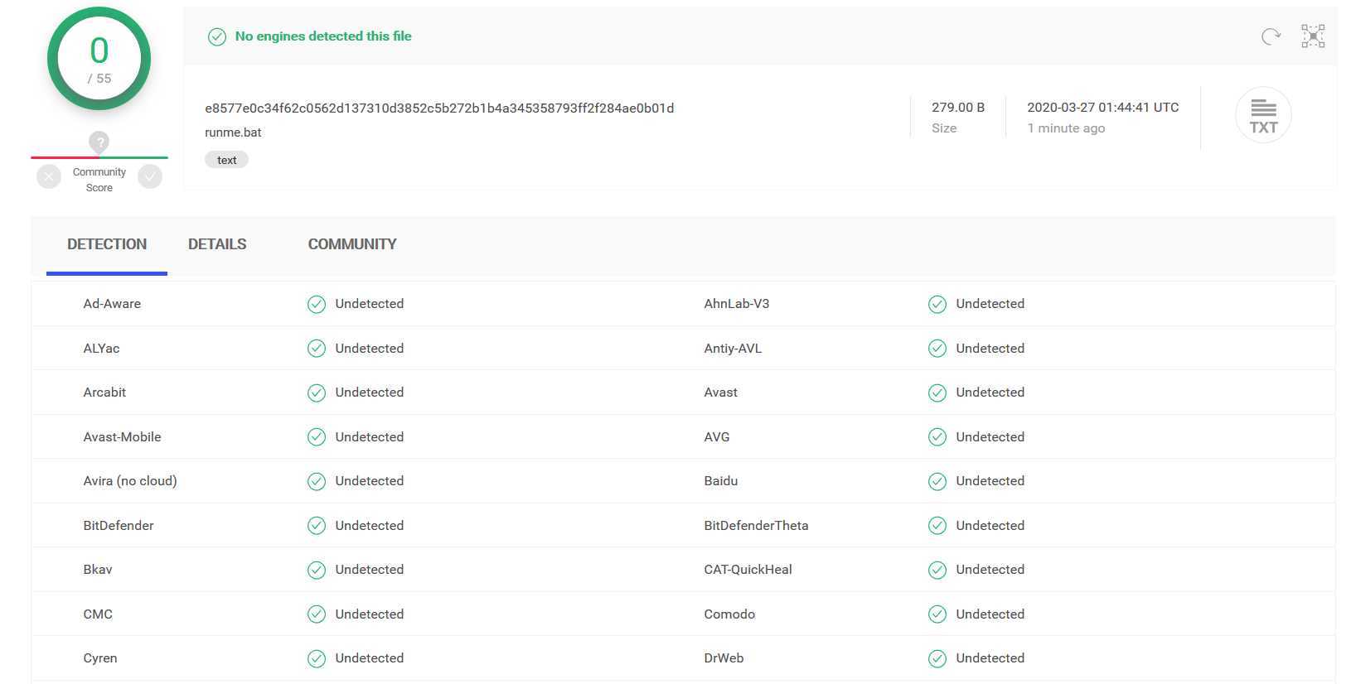Screen dimensions: 1351x684
Task: Click the community score red-green bar
Action: (x=99, y=157)
